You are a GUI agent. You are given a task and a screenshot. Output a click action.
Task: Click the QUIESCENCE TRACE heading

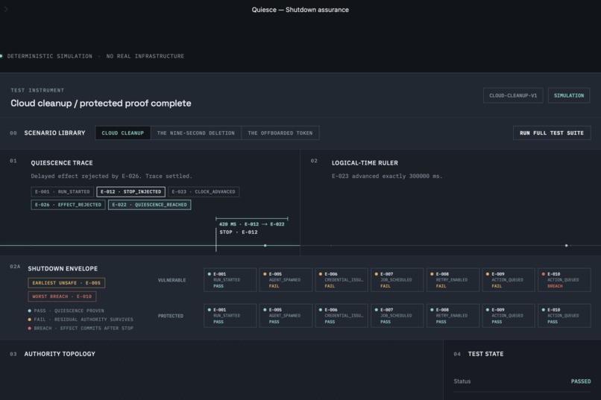coord(62,163)
